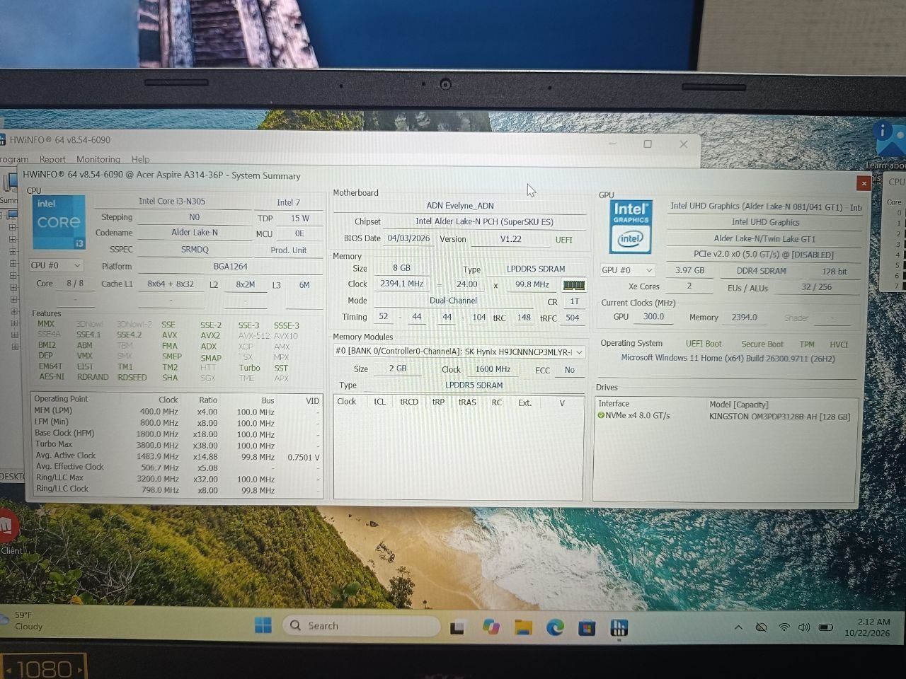906x679 pixels.
Task: Open the GPU #0 selector dropdown
Action: [627, 270]
